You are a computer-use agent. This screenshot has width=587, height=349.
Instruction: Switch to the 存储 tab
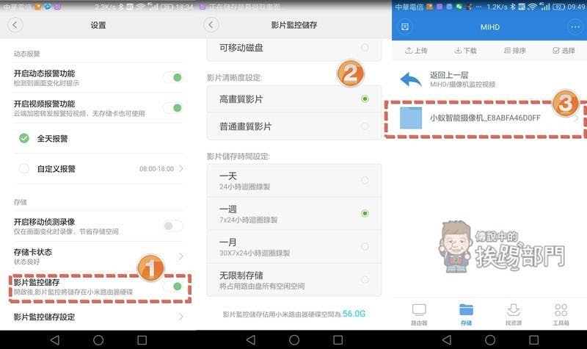click(x=466, y=314)
